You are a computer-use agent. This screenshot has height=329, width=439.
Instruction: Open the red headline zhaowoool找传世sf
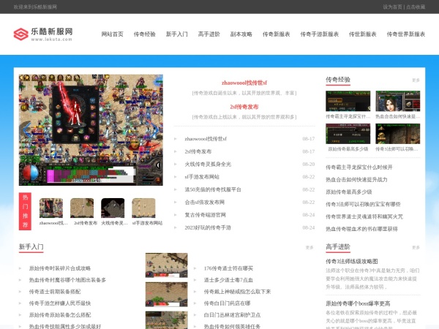(x=244, y=83)
